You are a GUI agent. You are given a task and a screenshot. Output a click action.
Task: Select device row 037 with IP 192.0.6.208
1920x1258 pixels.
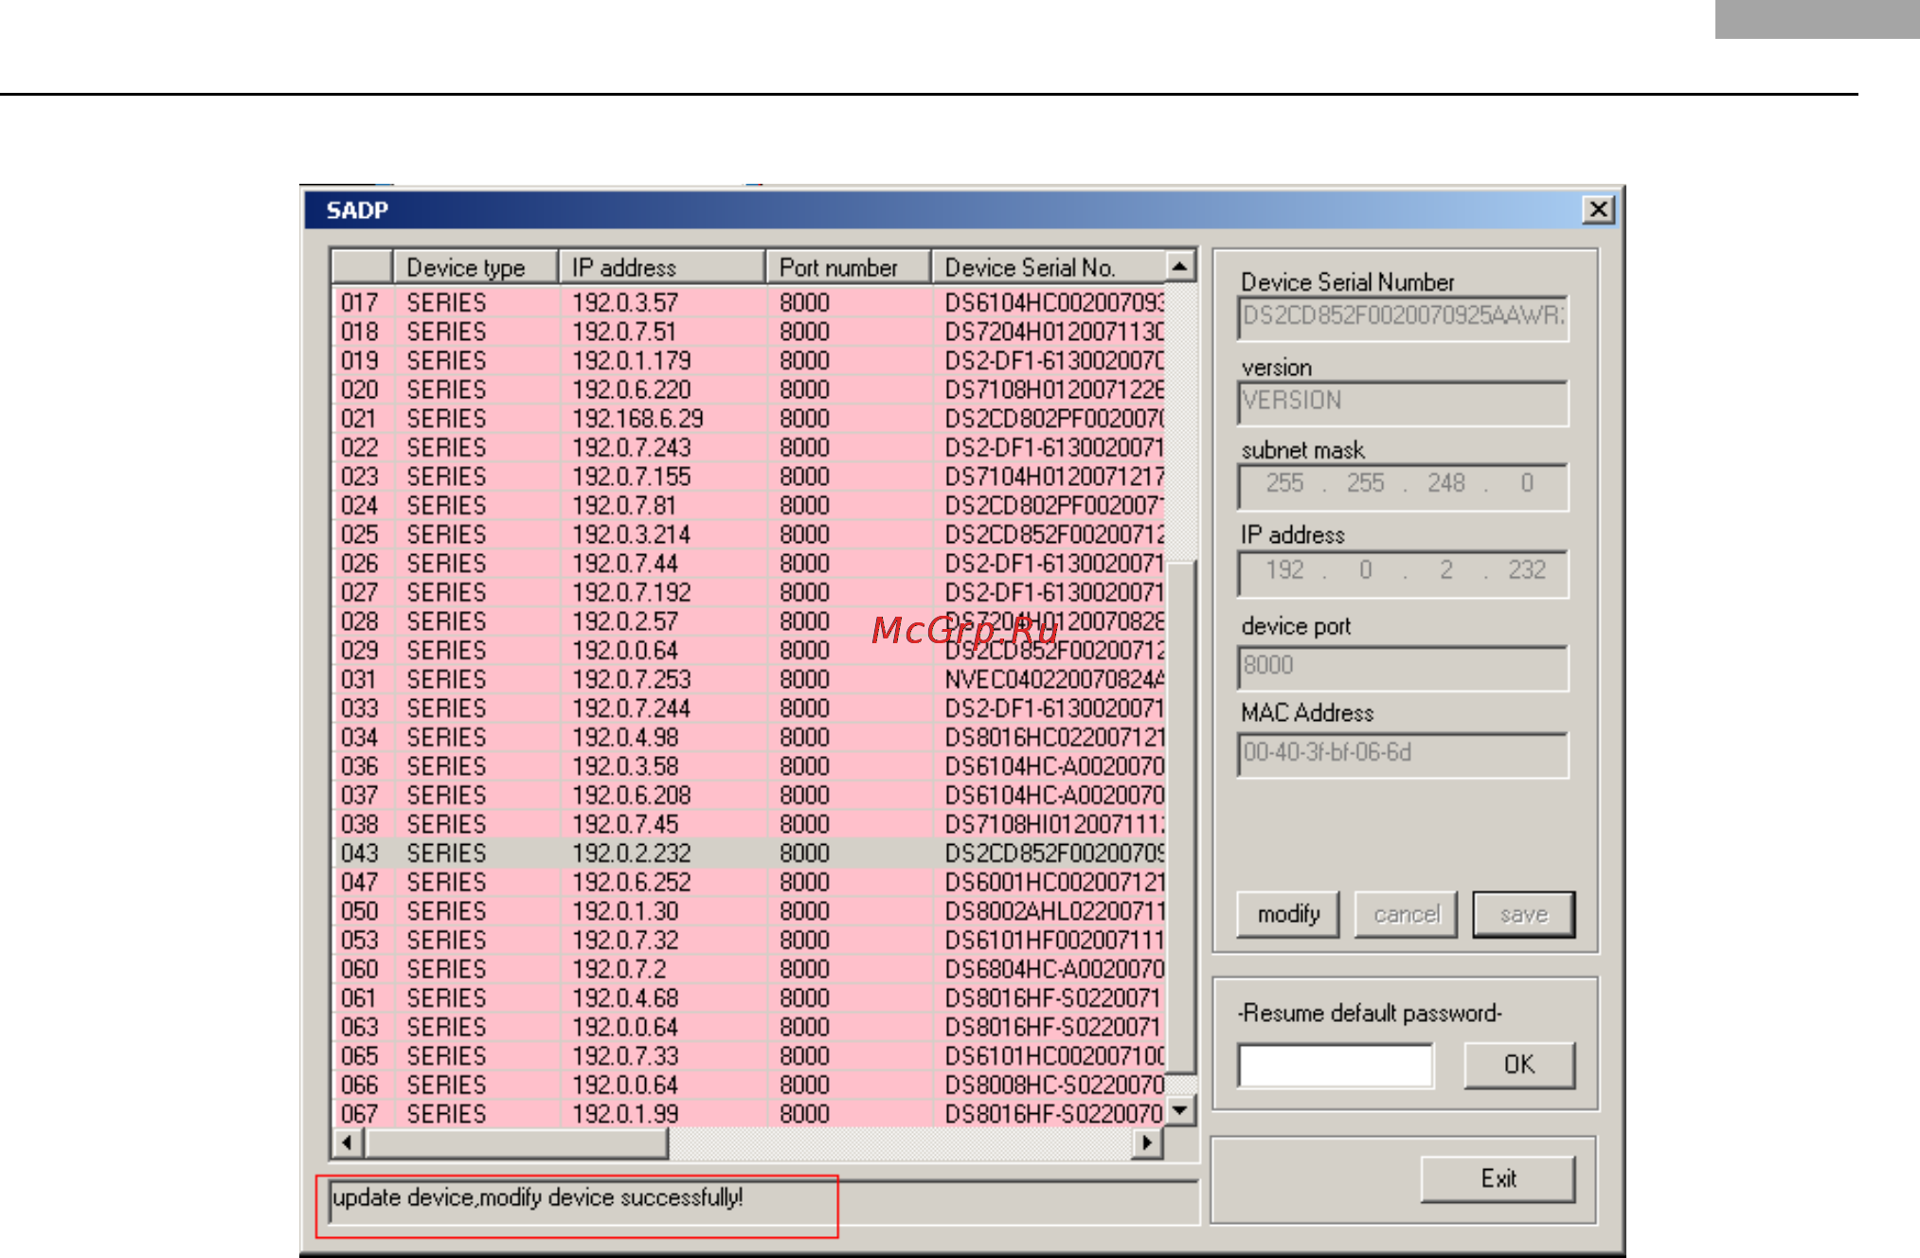[x=748, y=796]
